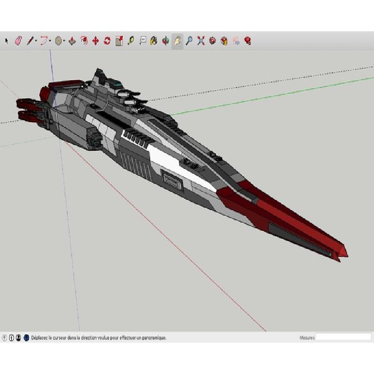Select the arrow Select tool
Viewport: 374px width, 374px height.
coord(7,41)
